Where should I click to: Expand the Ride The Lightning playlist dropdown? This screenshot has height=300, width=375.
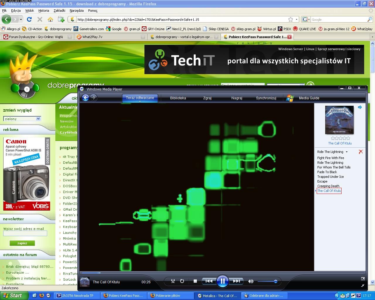click(347, 152)
